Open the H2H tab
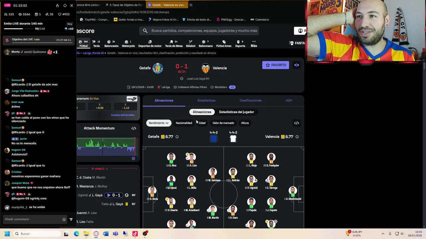This screenshot has height=239, width=426. (289, 101)
